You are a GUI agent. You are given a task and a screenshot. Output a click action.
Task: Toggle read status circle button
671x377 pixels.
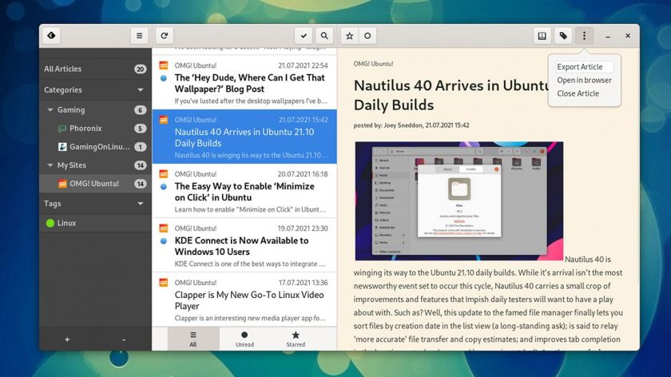(367, 36)
